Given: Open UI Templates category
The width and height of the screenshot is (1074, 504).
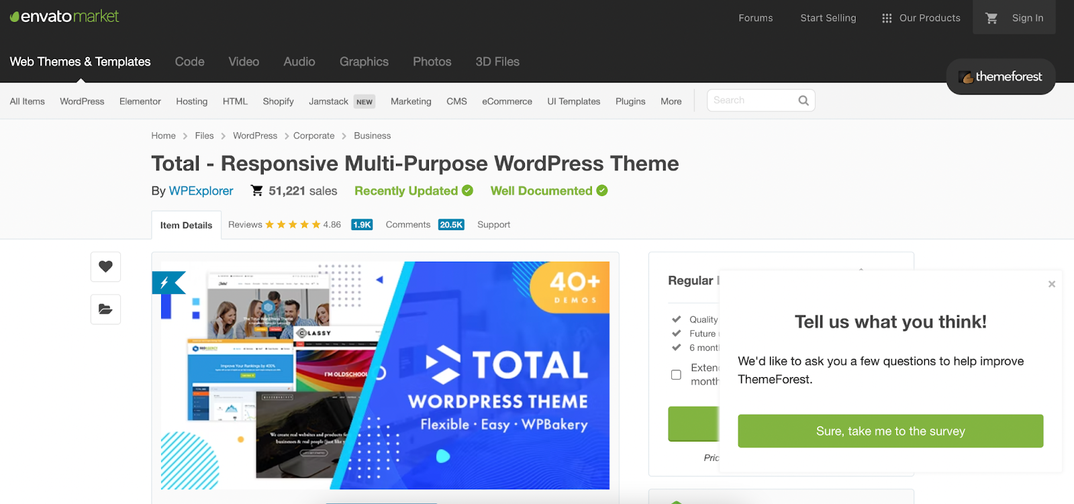Looking at the screenshot, I should pos(574,101).
